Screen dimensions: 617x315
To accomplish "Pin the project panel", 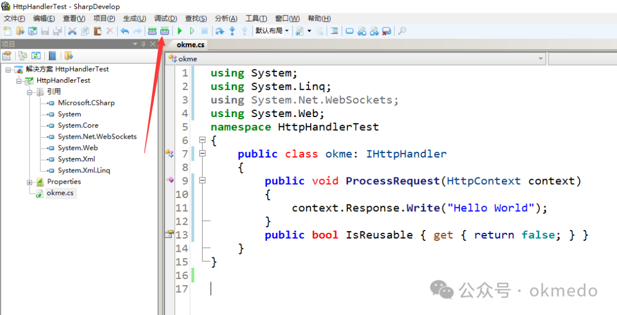I will [x=143, y=43].
